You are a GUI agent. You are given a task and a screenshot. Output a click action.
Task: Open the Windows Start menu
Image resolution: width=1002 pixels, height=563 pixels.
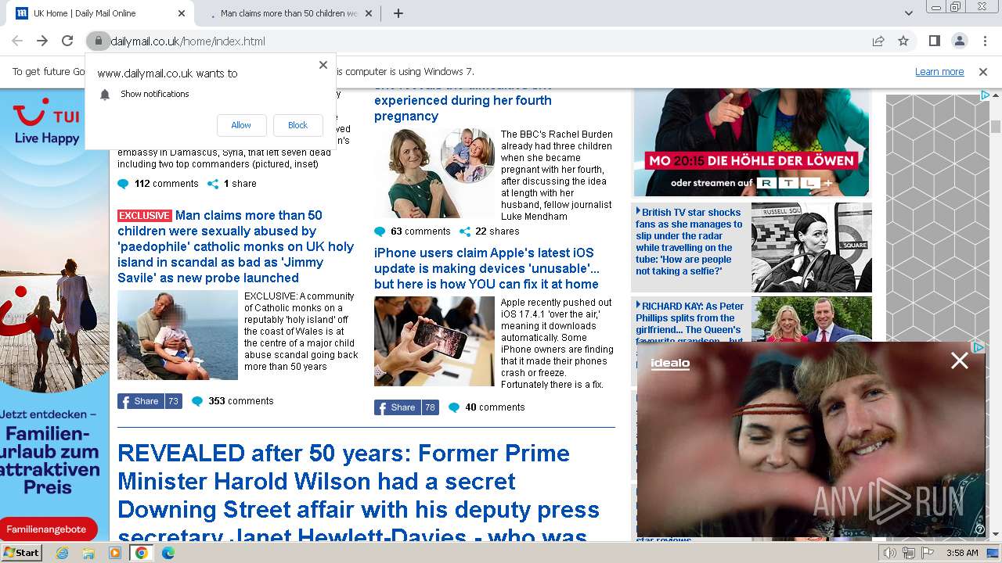[22, 552]
